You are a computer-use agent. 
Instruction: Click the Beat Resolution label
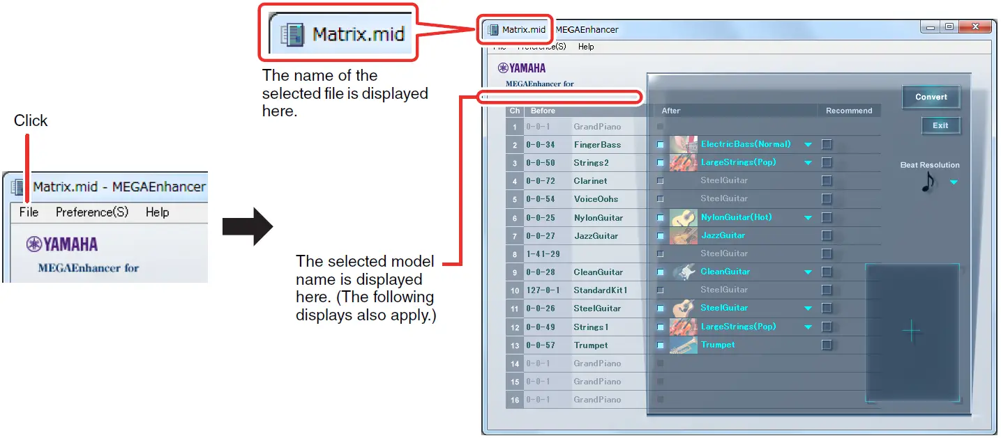point(930,165)
